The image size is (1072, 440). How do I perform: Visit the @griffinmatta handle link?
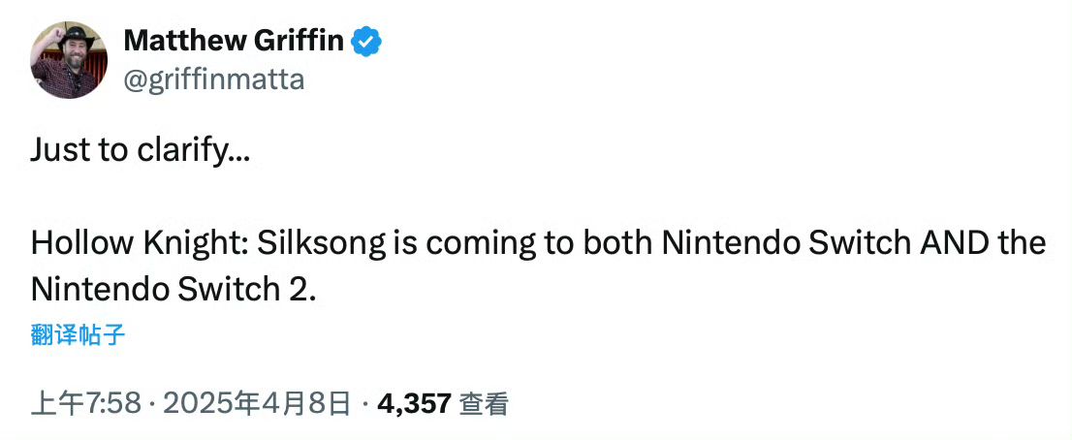214,79
